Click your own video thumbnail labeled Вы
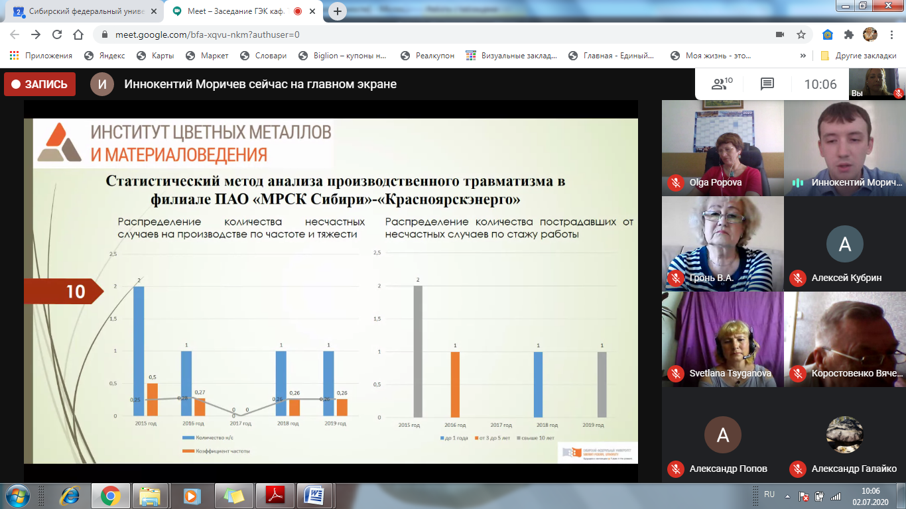The image size is (906, 509). (877, 84)
